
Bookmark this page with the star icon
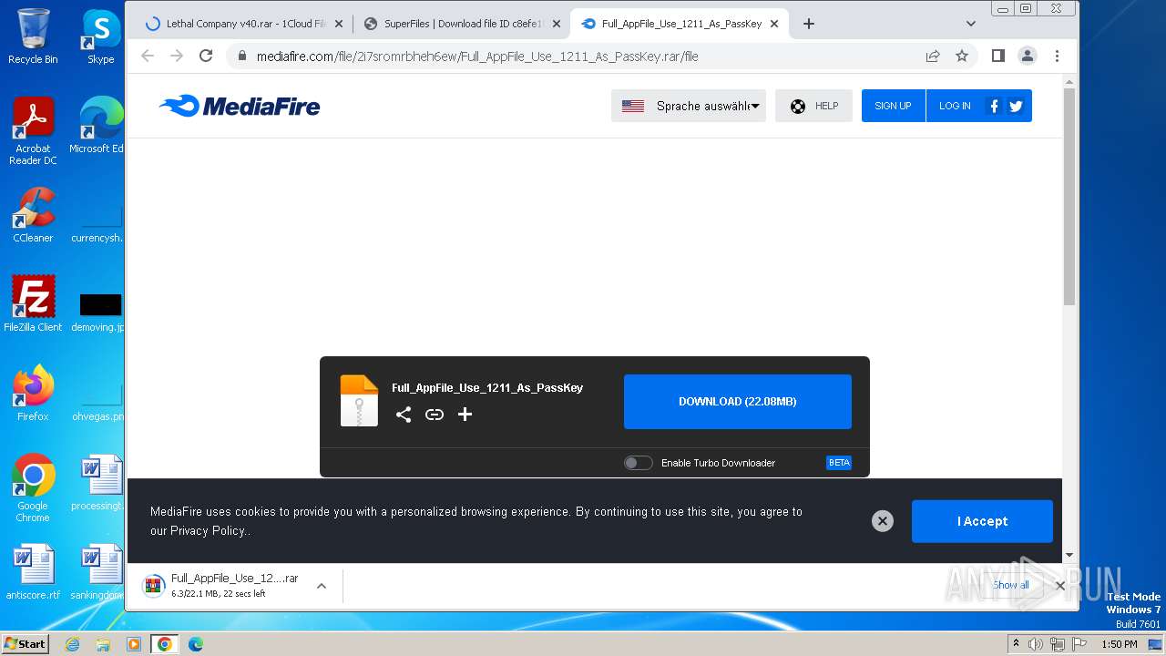[962, 56]
